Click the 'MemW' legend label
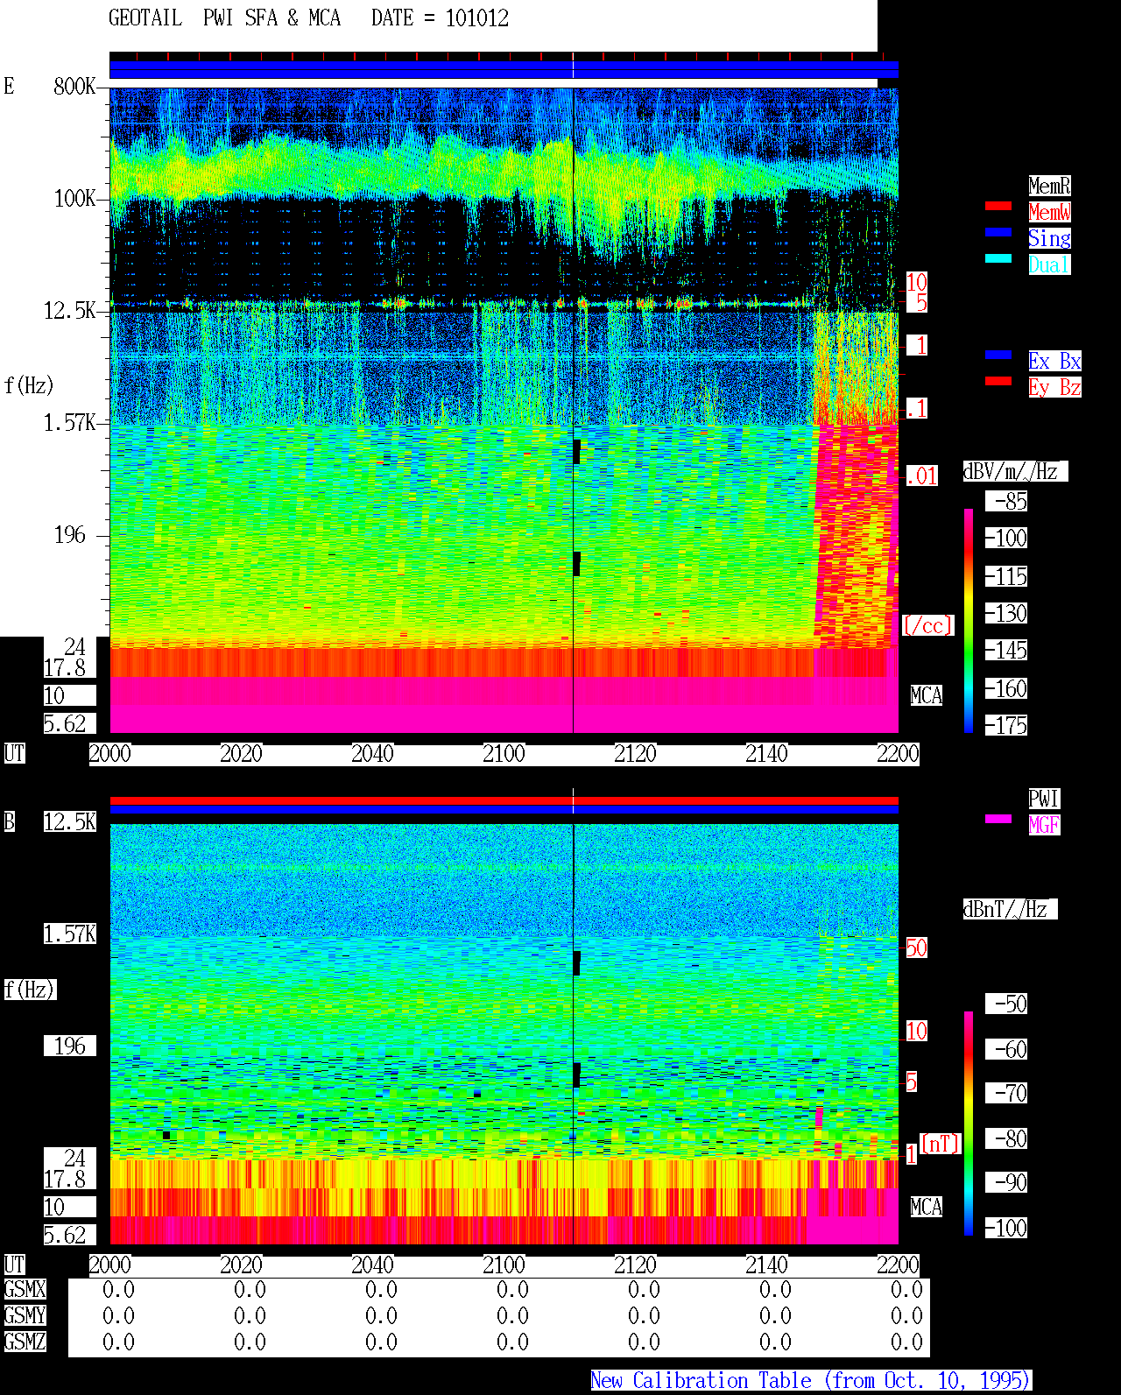This screenshot has height=1395, width=1121. [x=1049, y=212]
